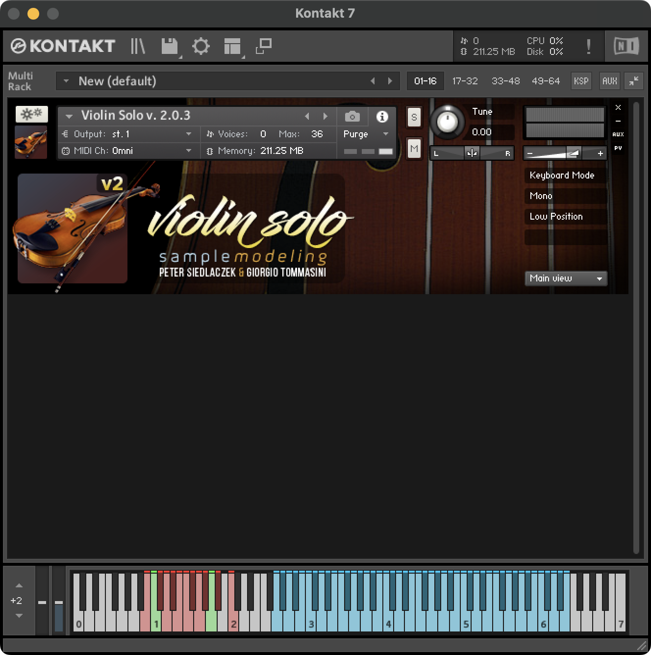Remove instrument with X icon
The image size is (651, 655).
[x=618, y=107]
